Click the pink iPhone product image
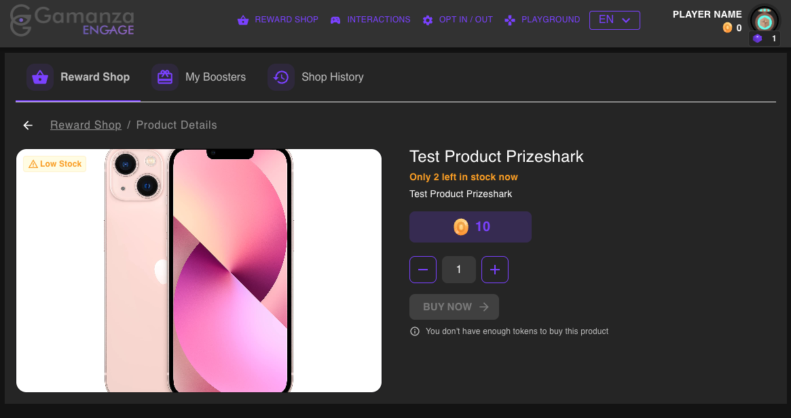Image resolution: width=791 pixels, height=418 pixels. click(199, 270)
